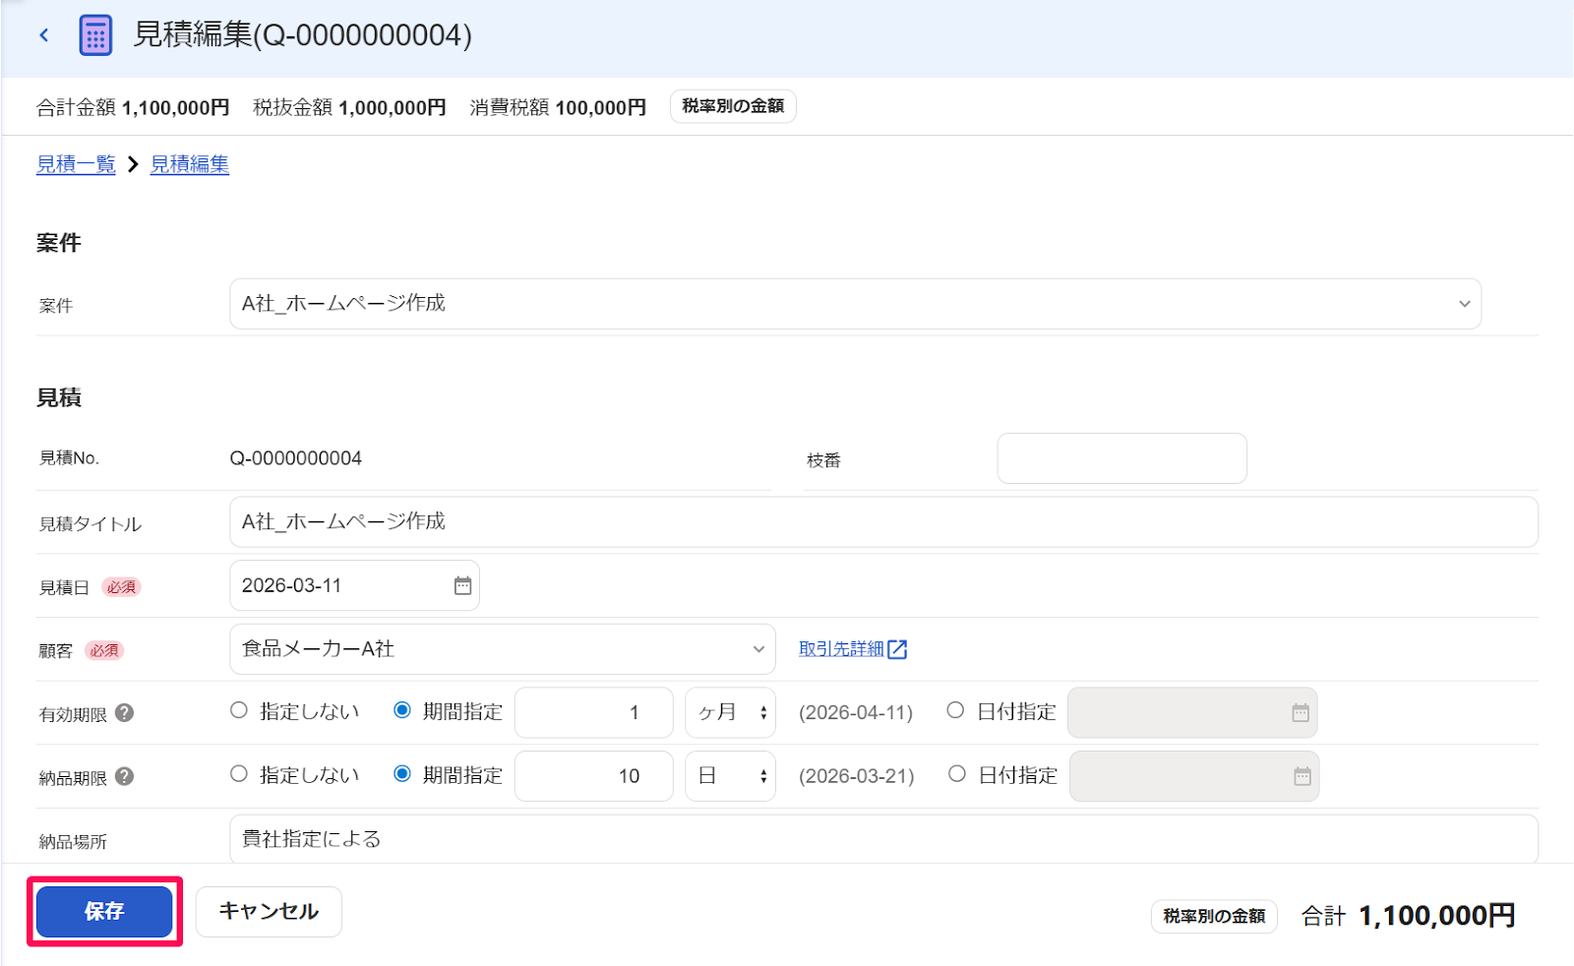The width and height of the screenshot is (1574, 966).
Task: Click the 保存 button
Action: (104, 912)
